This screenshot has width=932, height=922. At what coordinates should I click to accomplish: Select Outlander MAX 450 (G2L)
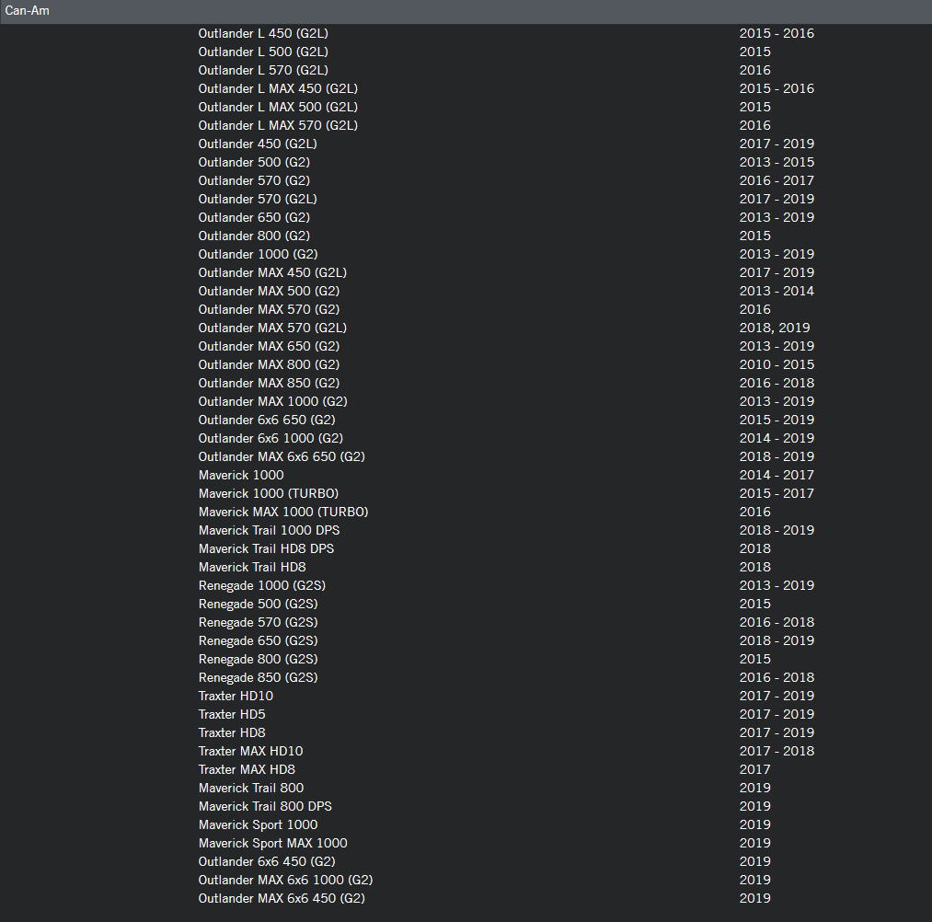coord(273,273)
